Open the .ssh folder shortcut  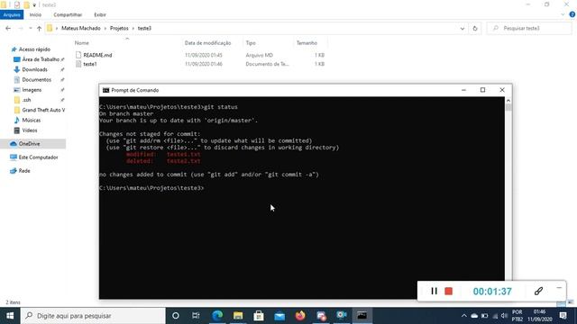[26, 100]
